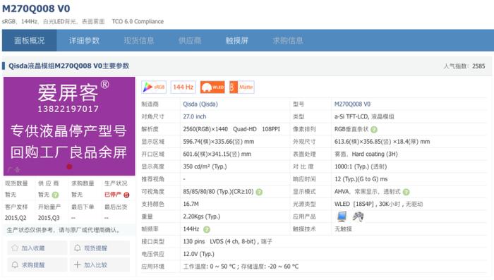Click the 加入收藏 button

37,248
